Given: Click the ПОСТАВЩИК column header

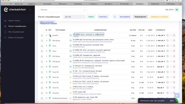Looking at the screenshot, I should 60,30.
